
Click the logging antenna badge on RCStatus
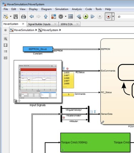click(x=64, y=68)
